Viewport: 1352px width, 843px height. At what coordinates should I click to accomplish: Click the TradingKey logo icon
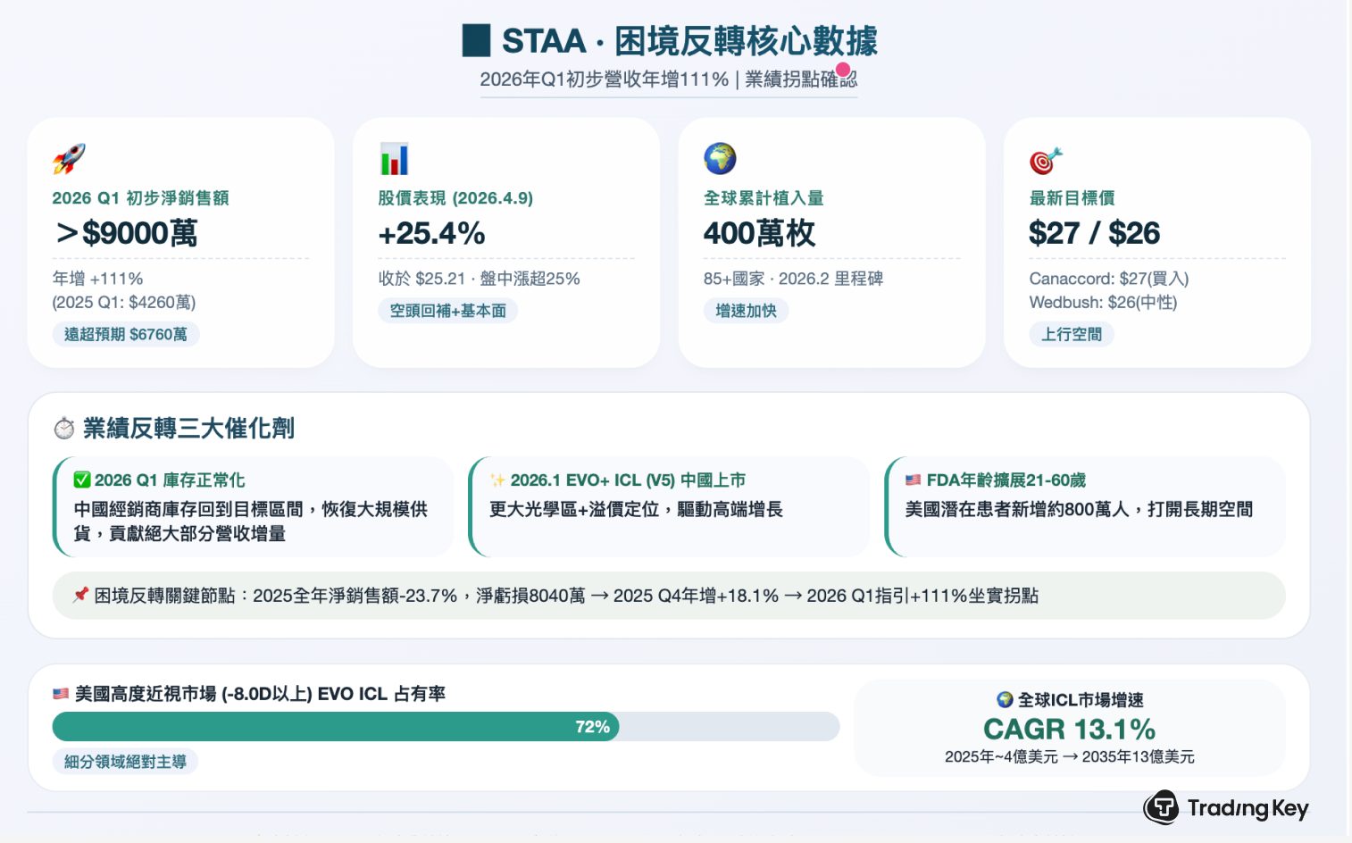1162,808
